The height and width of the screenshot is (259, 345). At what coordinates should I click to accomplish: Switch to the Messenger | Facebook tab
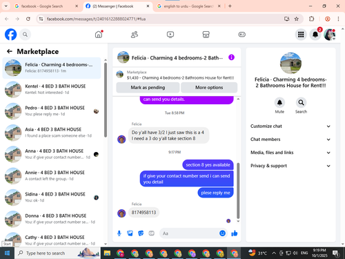[x=118, y=6]
